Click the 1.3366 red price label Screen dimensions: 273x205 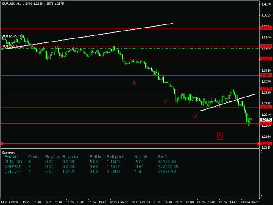coord(266,59)
